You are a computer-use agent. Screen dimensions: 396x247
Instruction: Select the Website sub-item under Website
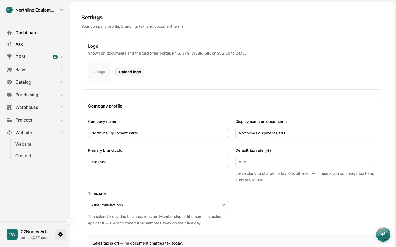pos(23,144)
